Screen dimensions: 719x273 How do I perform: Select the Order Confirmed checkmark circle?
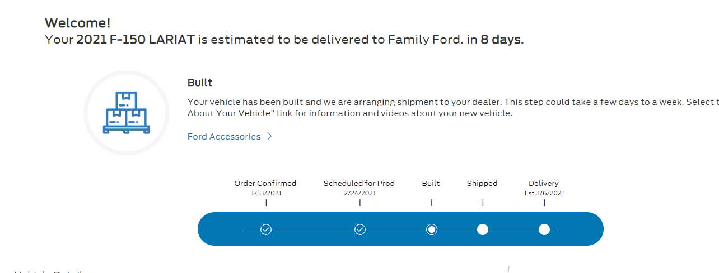266,229
